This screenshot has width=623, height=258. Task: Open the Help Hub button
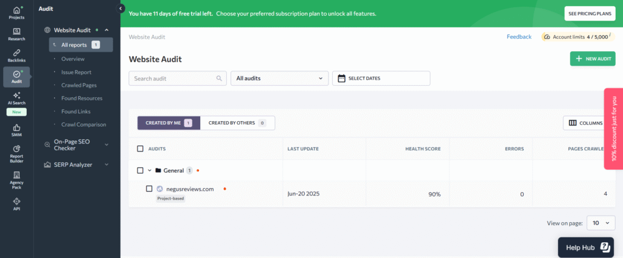tap(586, 247)
